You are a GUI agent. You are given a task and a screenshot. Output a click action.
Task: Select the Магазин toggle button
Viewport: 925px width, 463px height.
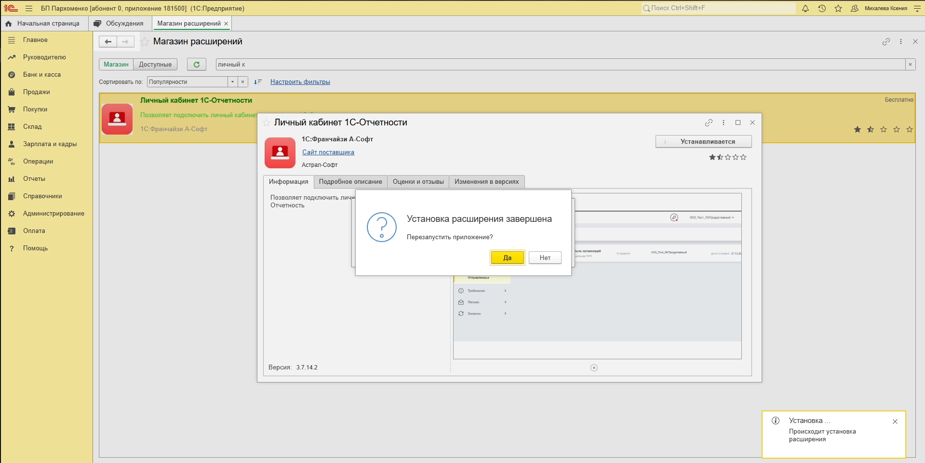[116, 64]
